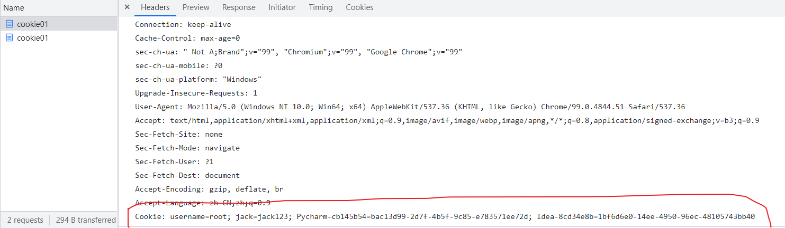Show the Timing tab
This screenshot has width=785, height=228.
tap(321, 7)
